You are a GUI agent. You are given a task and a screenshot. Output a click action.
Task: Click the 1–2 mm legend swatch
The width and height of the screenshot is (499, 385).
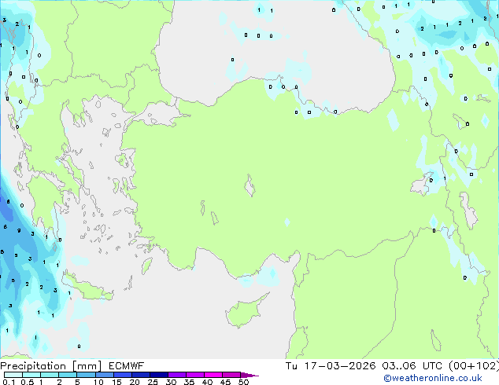(50, 375)
